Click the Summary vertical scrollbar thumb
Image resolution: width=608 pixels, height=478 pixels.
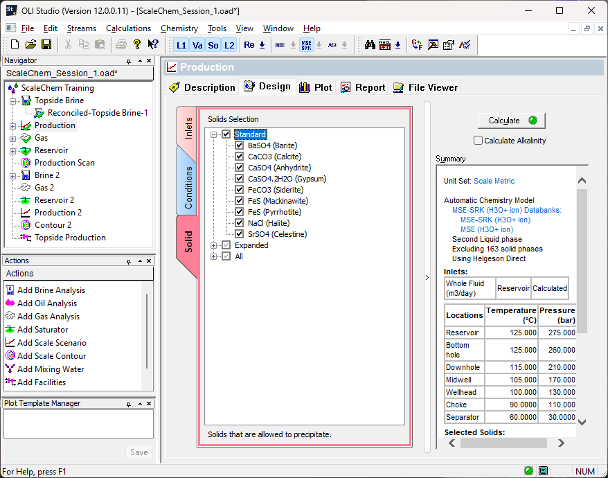coord(582,260)
